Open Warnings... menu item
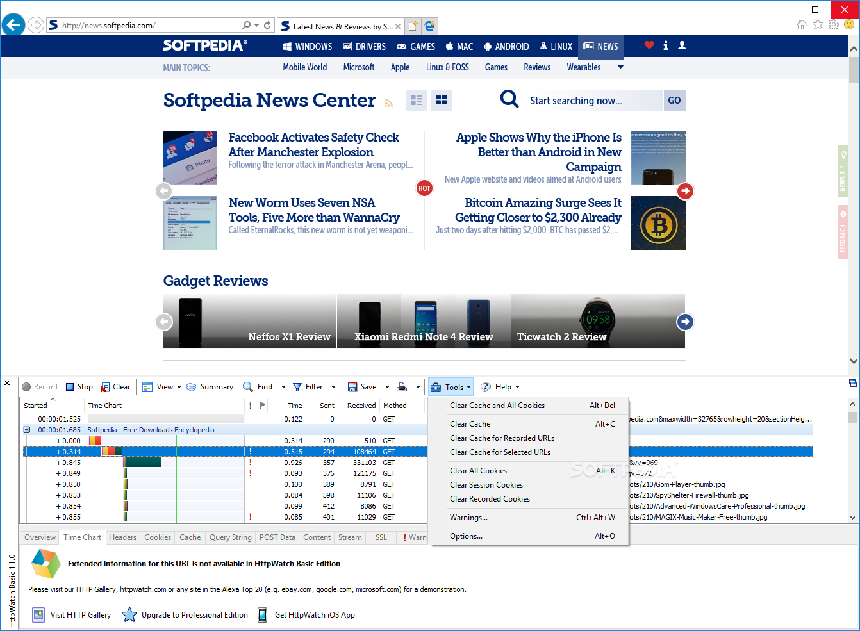This screenshot has width=860, height=631. [x=529, y=518]
